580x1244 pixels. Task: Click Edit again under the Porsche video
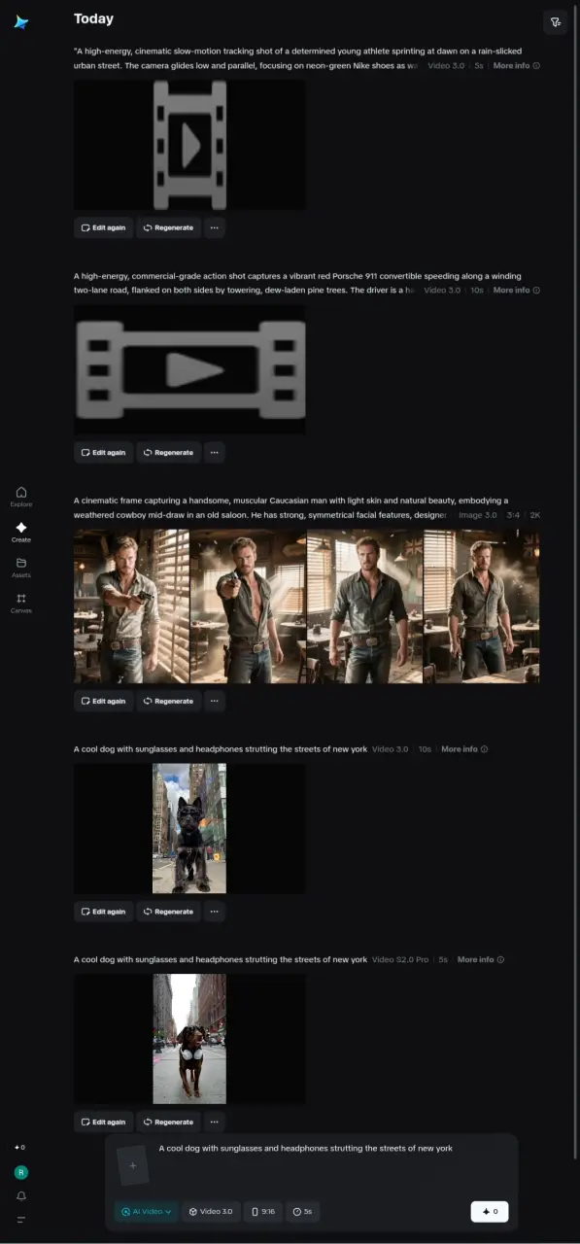(x=103, y=452)
